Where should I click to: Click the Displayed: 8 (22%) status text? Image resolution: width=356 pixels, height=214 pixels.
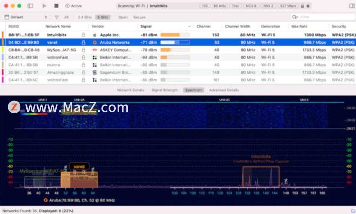pyautogui.click(x=56, y=211)
